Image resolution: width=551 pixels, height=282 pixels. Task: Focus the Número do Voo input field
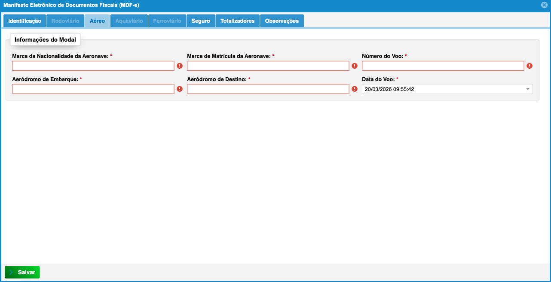[443, 66]
